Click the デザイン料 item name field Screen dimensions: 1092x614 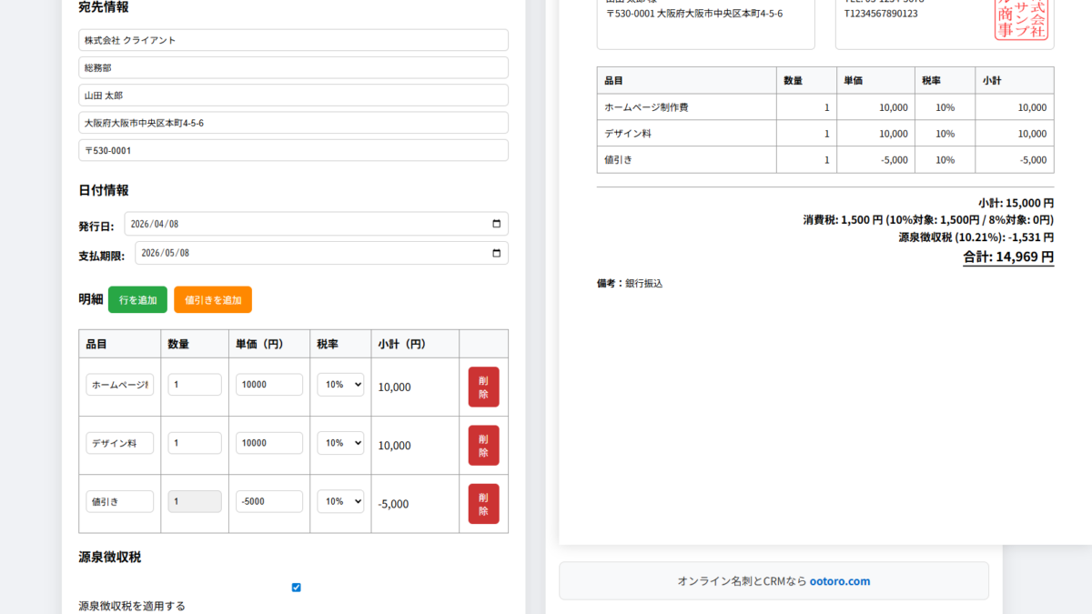pyautogui.click(x=120, y=443)
